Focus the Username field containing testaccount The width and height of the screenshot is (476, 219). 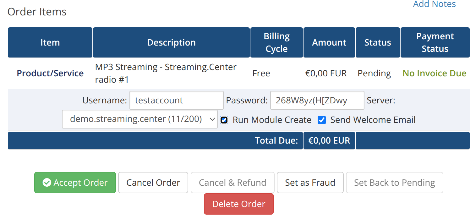(176, 100)
